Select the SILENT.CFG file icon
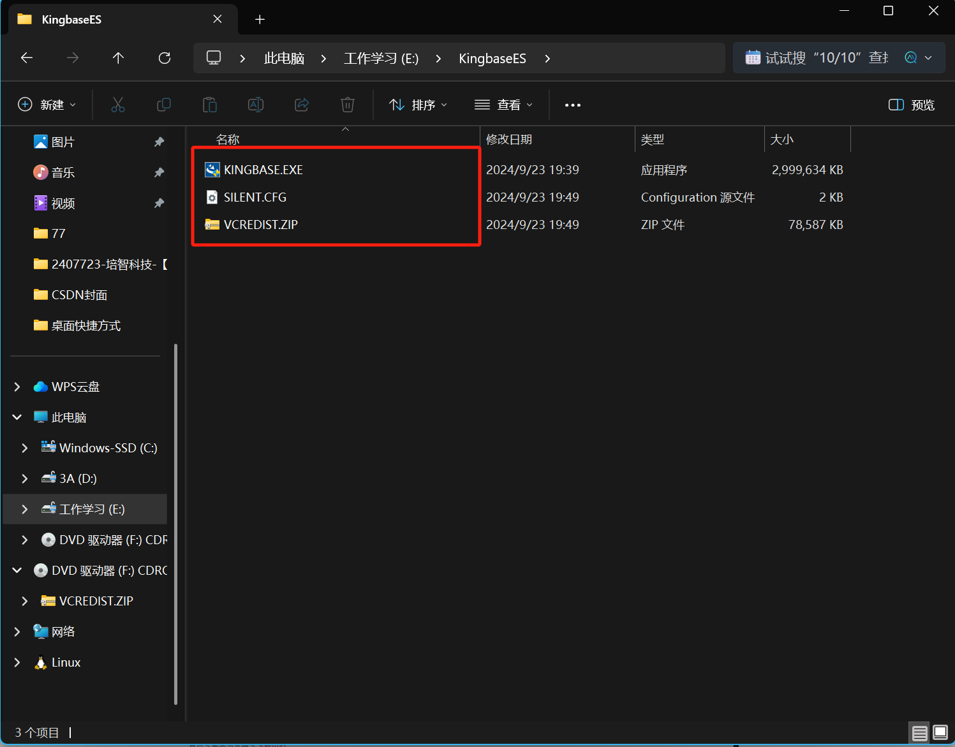 click(x=212, y=197)
